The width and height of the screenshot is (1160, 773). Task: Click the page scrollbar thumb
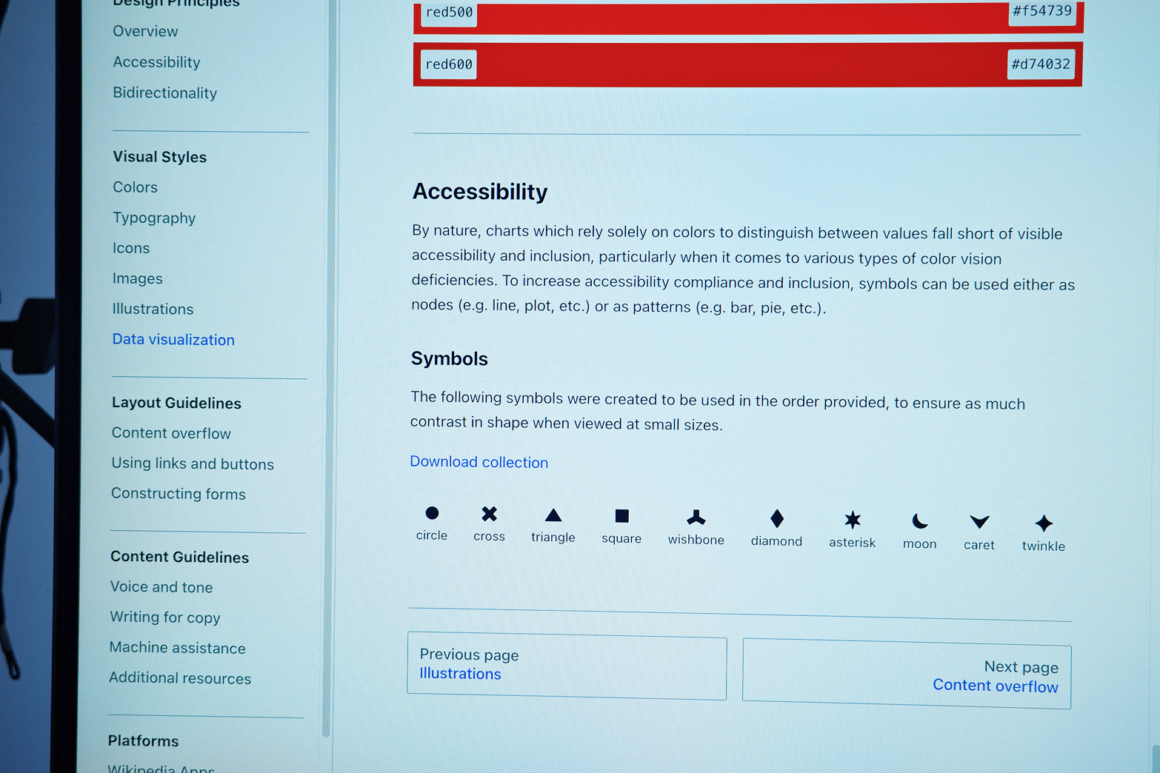point(1155,758)
